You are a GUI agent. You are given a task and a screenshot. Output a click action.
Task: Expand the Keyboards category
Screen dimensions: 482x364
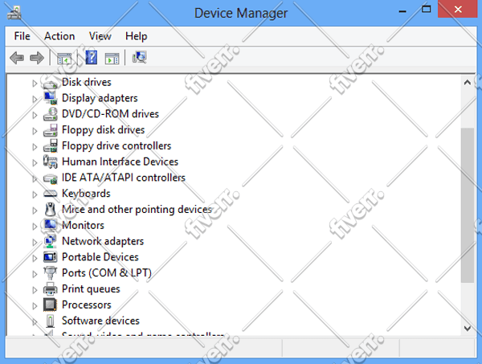[x=35, y=194]
